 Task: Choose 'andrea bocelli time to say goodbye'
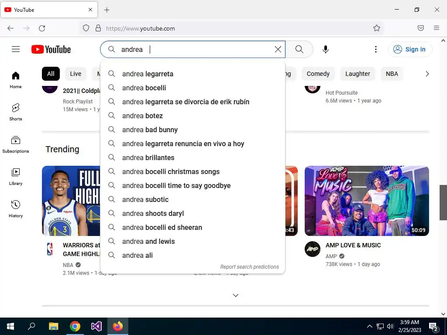pyautogui.click(x=193, y=185)
